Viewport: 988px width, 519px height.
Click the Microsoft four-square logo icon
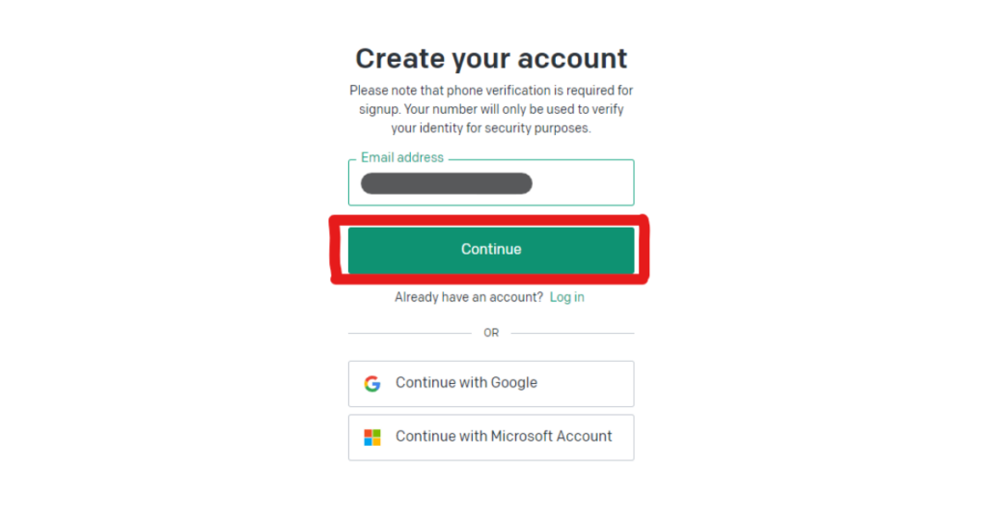(372, 437)
